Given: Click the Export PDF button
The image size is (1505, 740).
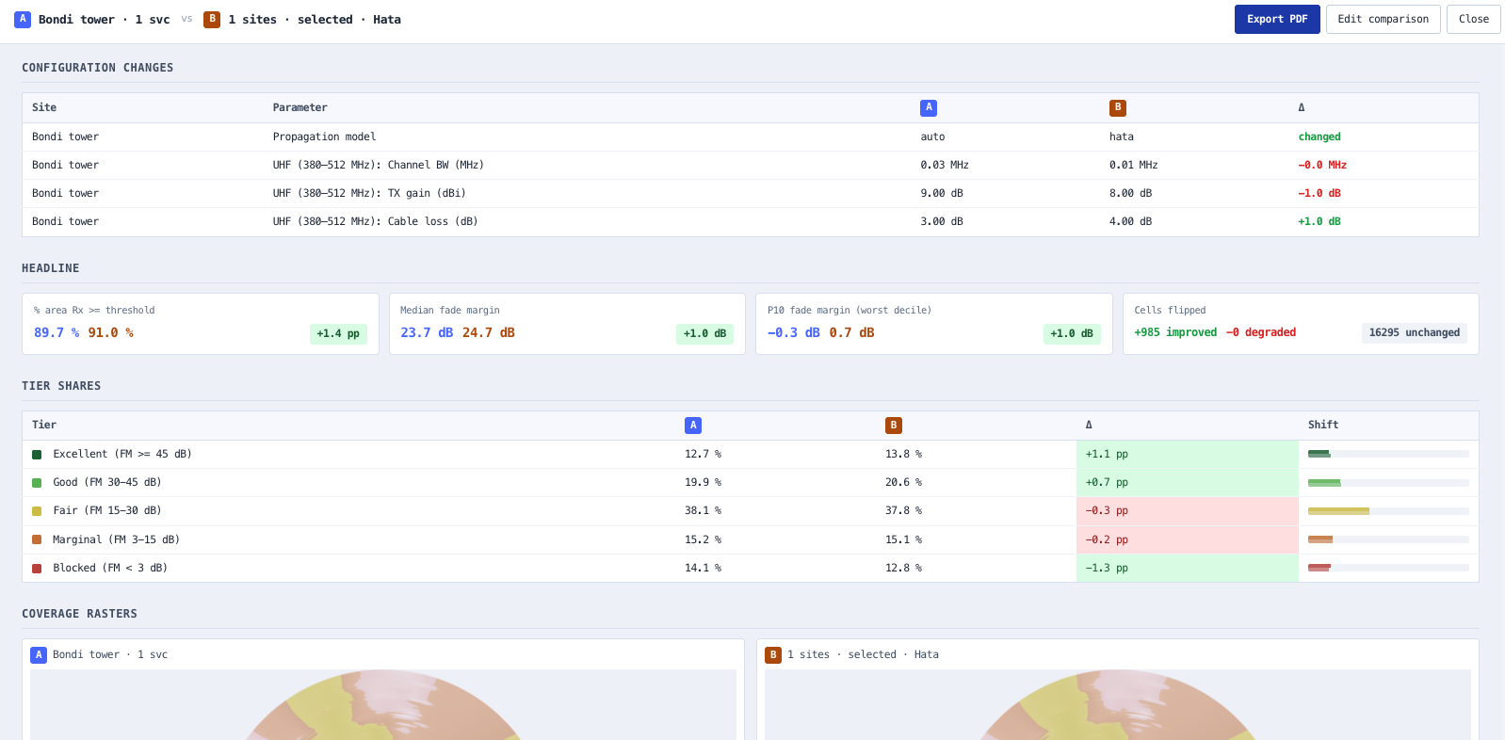Looking at the screenshot, I should 1277,19.
